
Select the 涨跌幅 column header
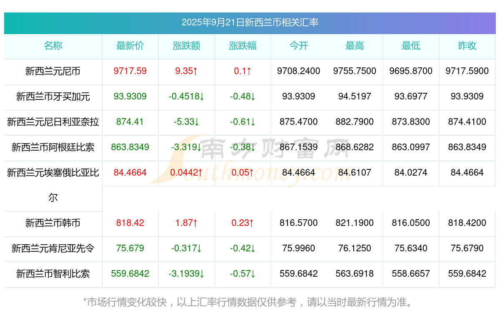(x=242, y=46)
